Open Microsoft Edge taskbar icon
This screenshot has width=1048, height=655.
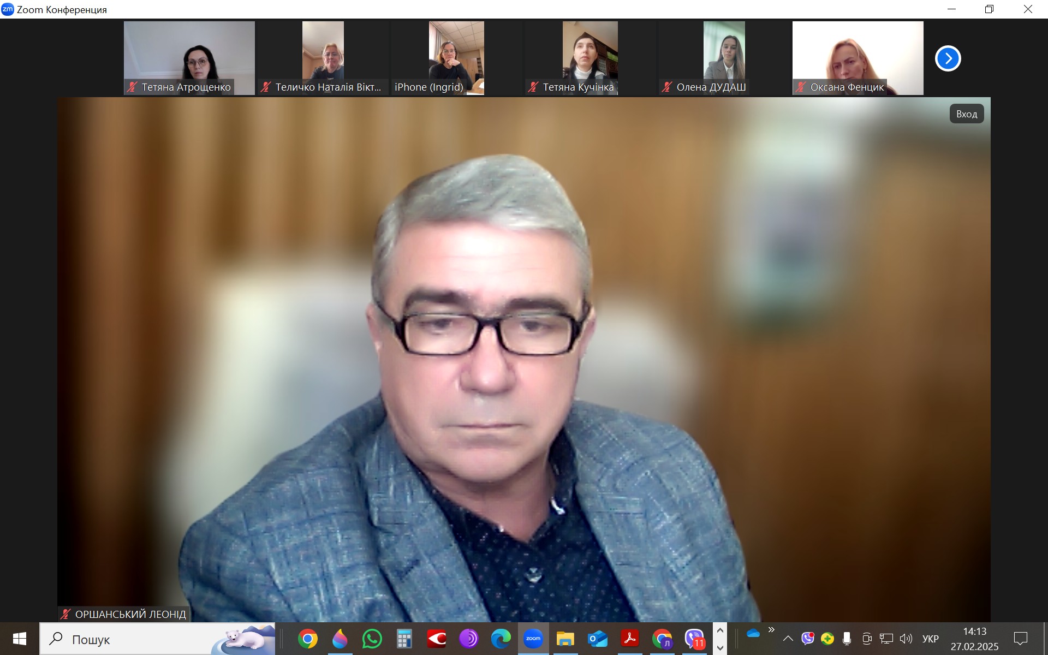[x=501, y=638]
